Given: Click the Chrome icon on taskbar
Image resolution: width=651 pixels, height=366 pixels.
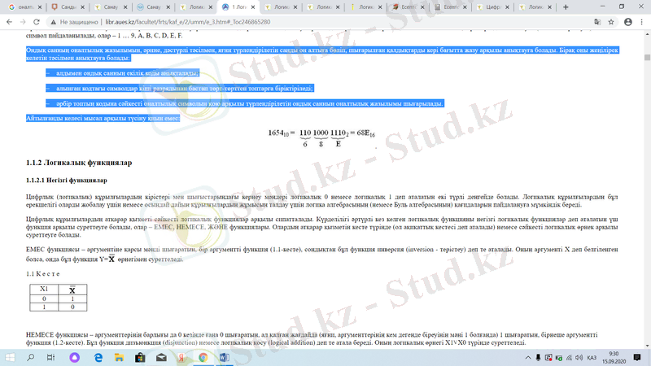Looking at the screenshot, I should coord(203,357).
